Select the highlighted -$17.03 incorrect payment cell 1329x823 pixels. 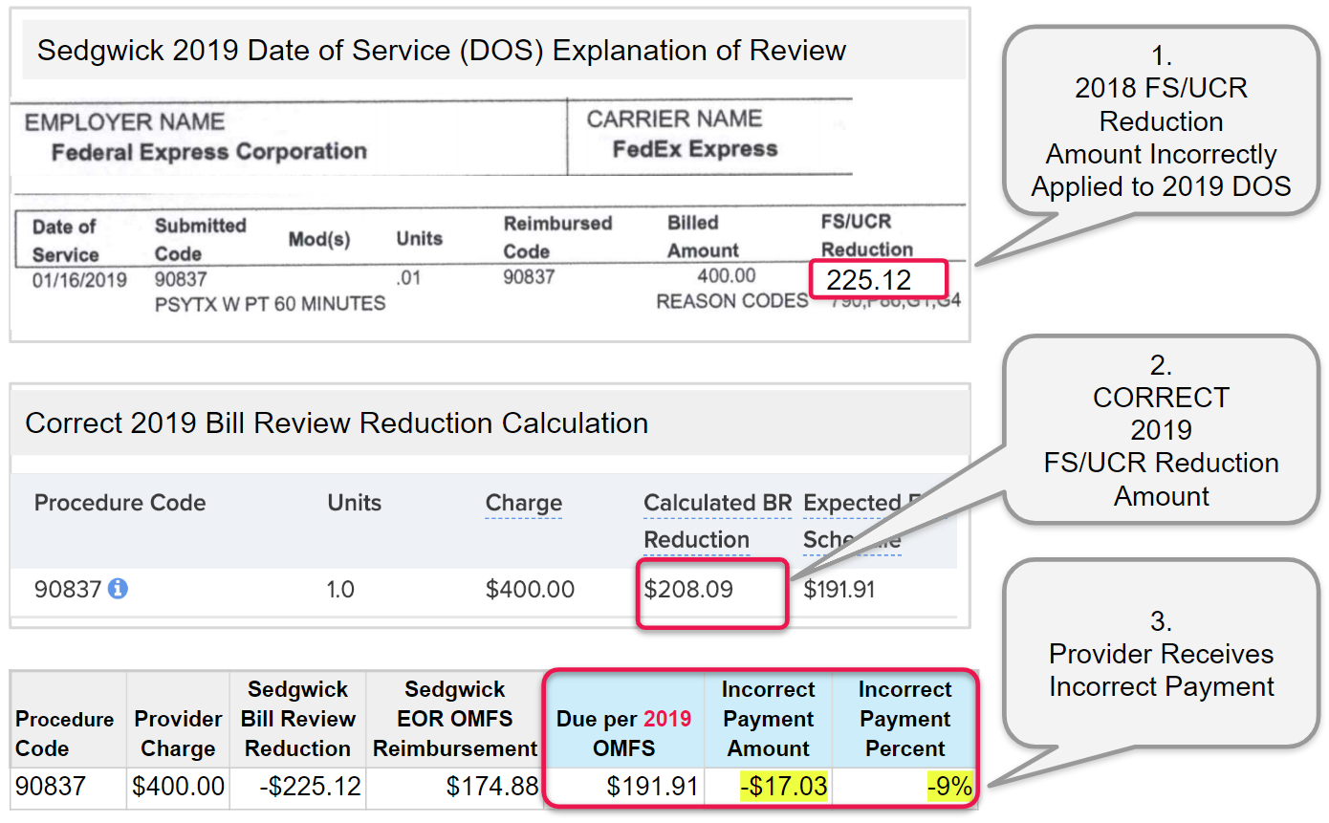[x=783, y=788]
